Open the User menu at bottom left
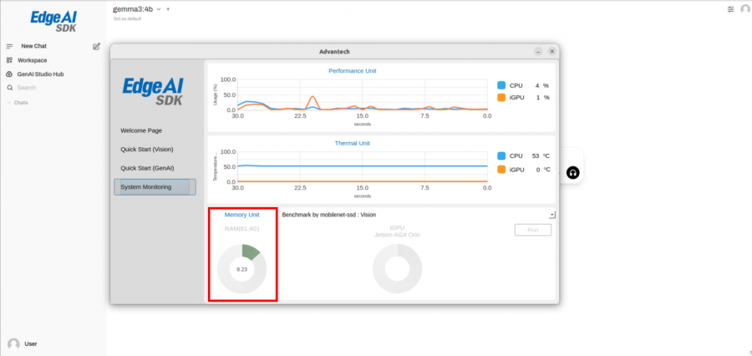752x356 pixels. coord(30,343)
